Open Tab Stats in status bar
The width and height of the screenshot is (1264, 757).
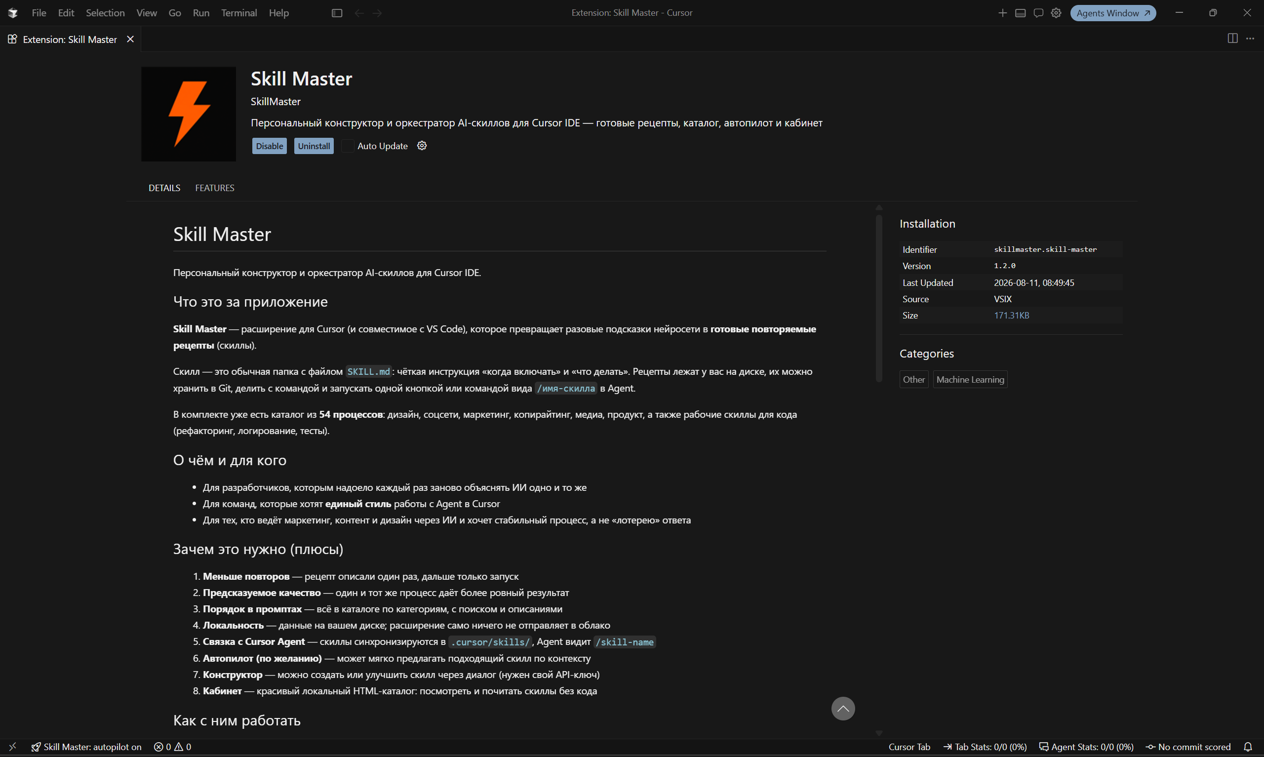pos(985,747)
